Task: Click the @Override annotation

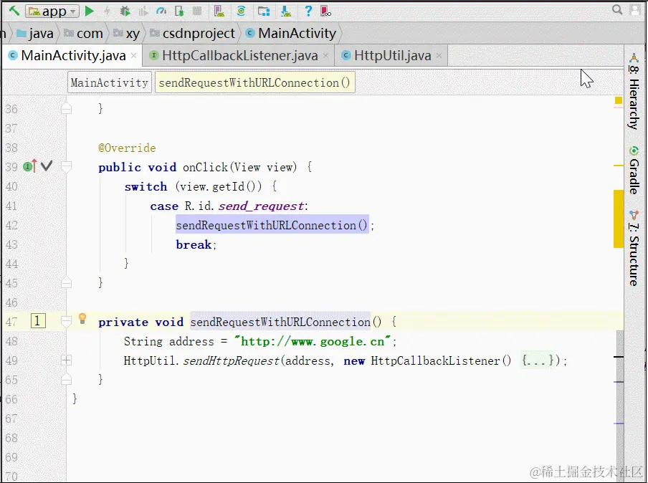Action: [x=127, y=148]
